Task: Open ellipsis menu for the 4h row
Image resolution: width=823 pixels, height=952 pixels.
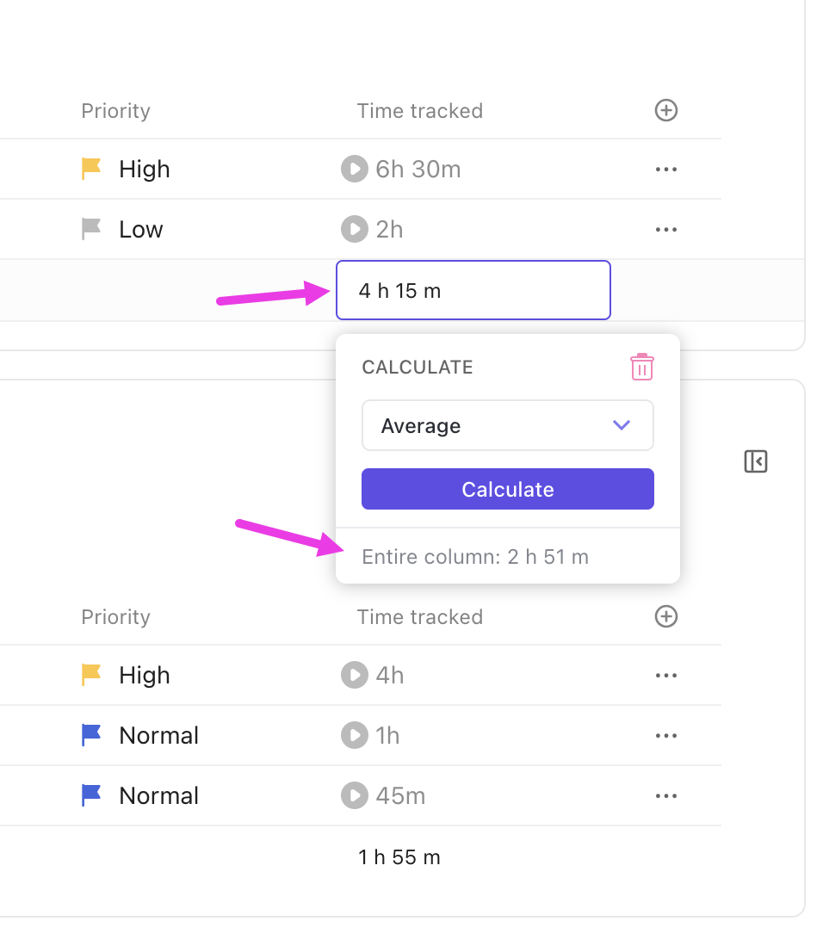Action: 666,676
